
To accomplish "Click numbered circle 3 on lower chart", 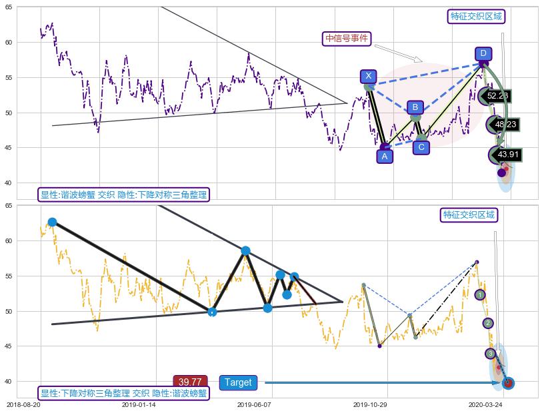I will (491, 353).
